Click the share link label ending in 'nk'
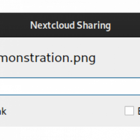140x140 pixels. [3, 111]
